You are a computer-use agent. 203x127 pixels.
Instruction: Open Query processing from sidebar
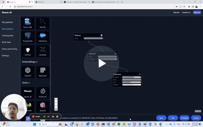tap(9, 49)
